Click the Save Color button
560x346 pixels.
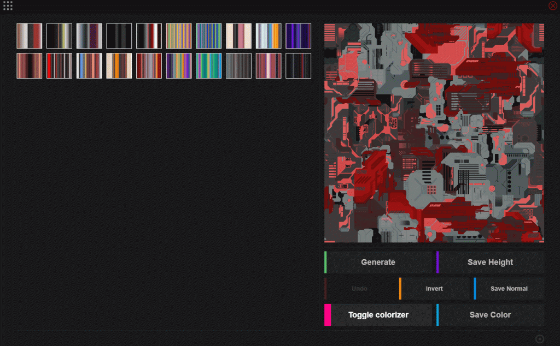coord(490,315)
